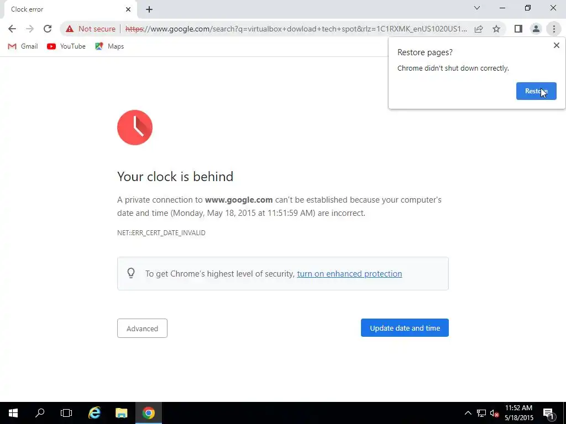Open a new tab with the plus button
This screenshot has width=566, height=424.
[149, 9]
